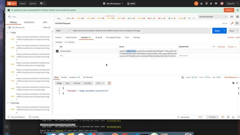Click Clear all in History

click(x=46, y=27)
